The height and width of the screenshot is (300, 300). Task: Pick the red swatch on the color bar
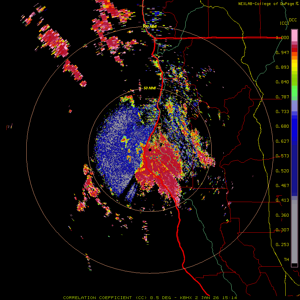[x=294, y=50]
